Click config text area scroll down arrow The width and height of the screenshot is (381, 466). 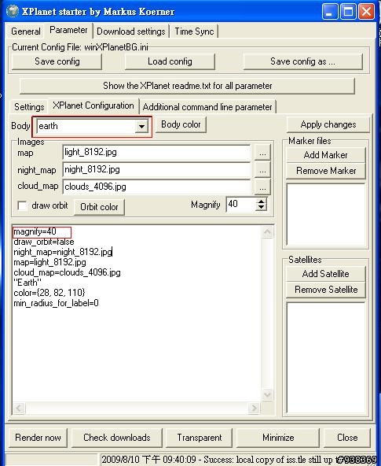pyautogui.click(x=267, y=394)
